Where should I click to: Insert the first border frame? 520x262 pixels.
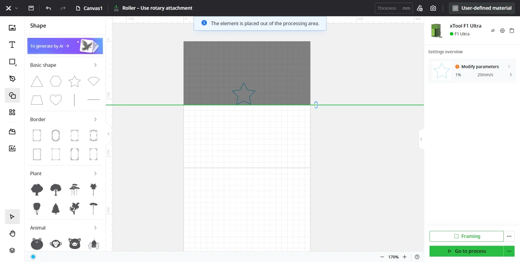[x=37, y=135]
